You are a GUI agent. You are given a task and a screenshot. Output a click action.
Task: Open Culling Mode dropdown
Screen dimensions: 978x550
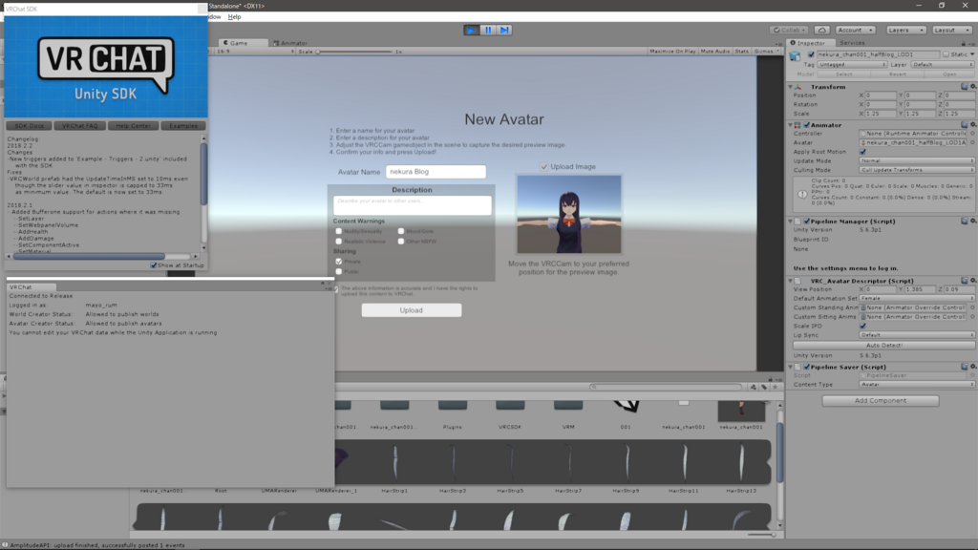point(917,170)
